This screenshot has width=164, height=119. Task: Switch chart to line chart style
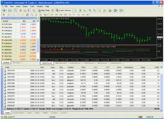85,10
